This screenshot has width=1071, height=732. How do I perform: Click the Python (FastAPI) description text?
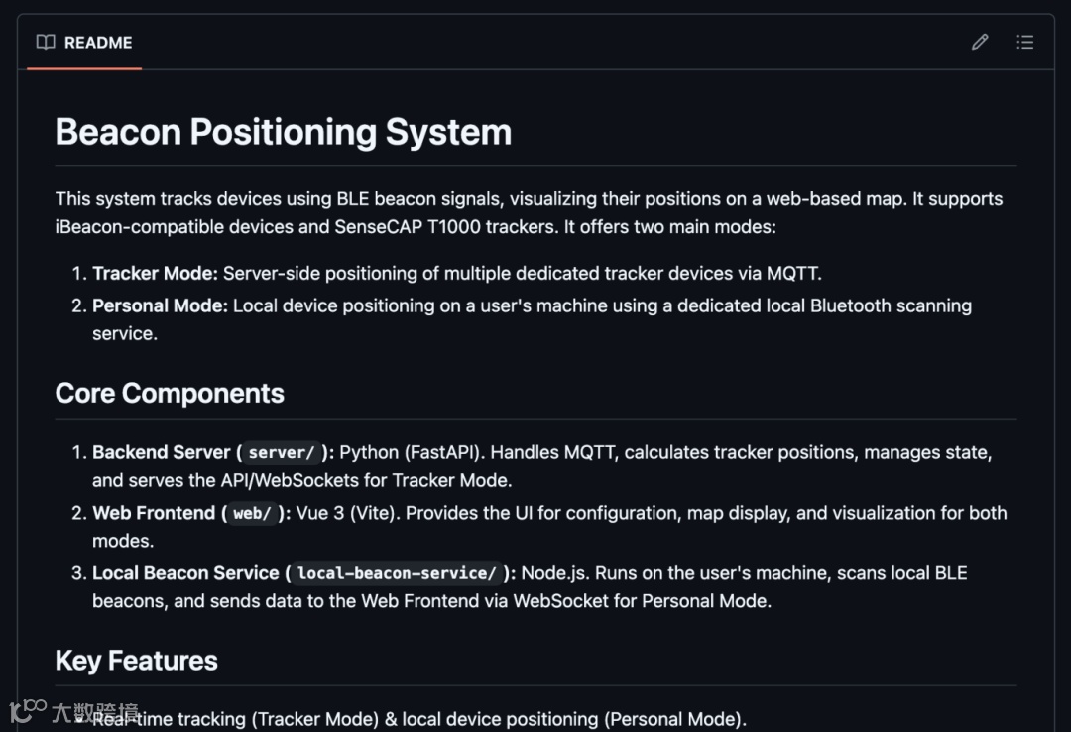(410, 452)
